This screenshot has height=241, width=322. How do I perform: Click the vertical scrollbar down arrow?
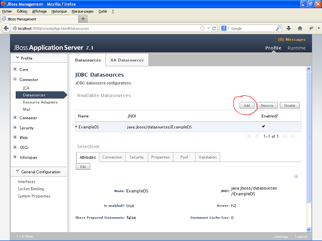[309, 229]
